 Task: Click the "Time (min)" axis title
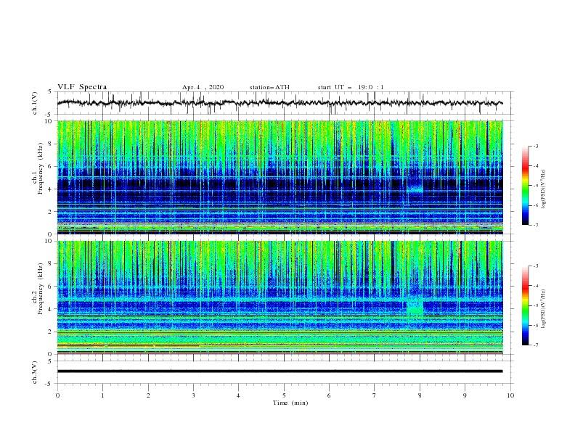pos(290,403)
